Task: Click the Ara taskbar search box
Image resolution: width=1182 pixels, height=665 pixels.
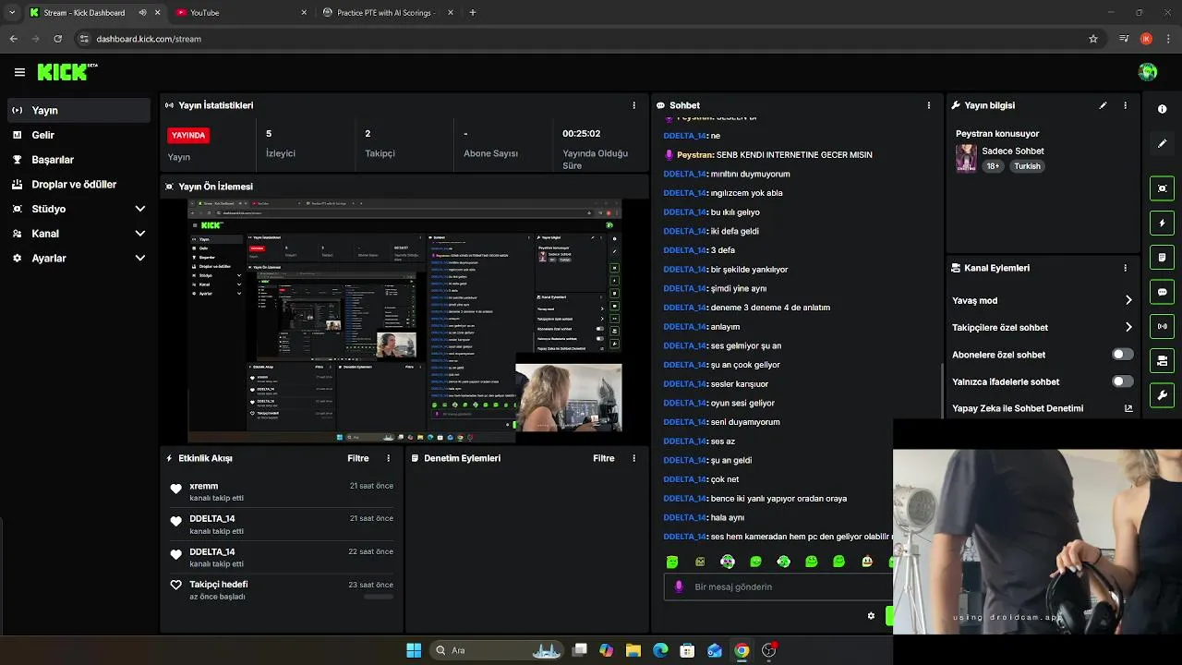Action: [x=497, y=650]
